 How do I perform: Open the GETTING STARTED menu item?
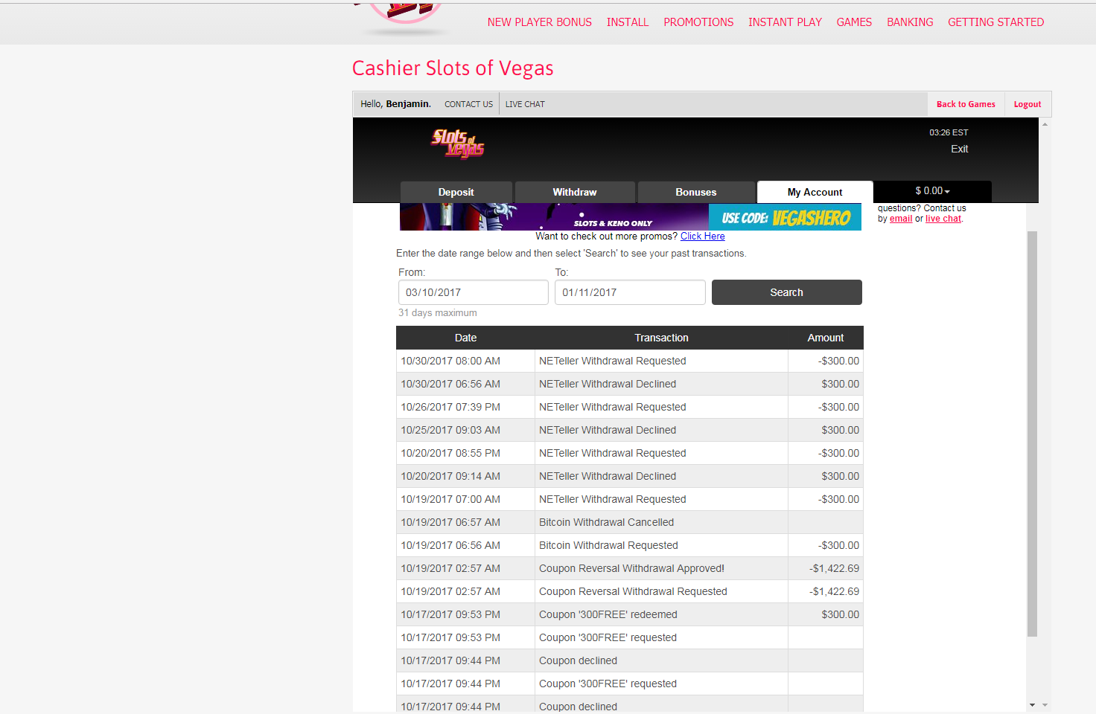coord(995,22)
